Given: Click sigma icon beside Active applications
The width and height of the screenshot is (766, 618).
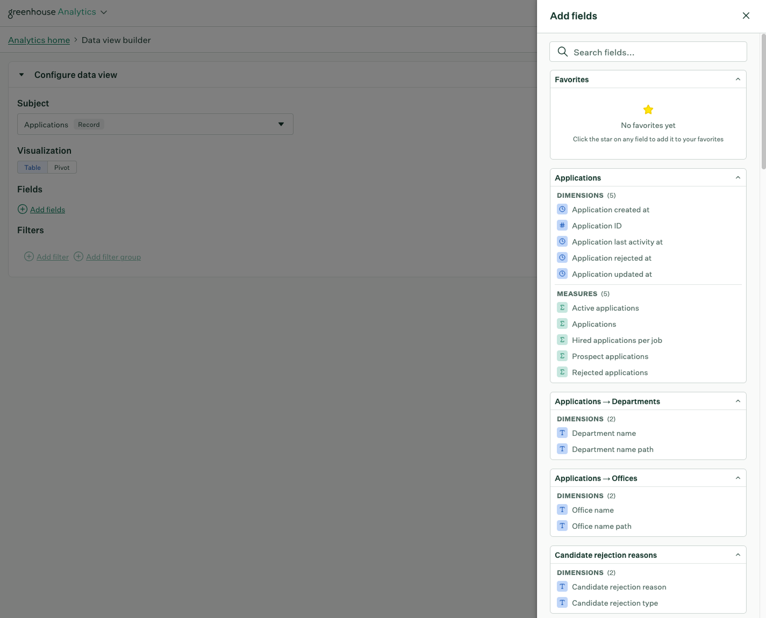Looking at the screenshot, I should tap(562, 307).
